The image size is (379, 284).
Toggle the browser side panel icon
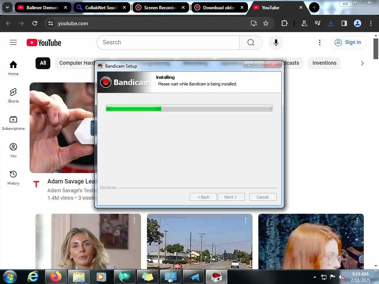click(x=344, y=23)
